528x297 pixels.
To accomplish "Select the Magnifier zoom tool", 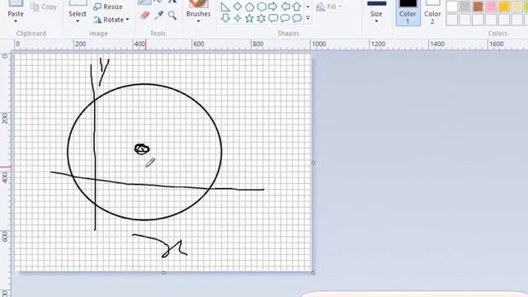I will (172, 15).
